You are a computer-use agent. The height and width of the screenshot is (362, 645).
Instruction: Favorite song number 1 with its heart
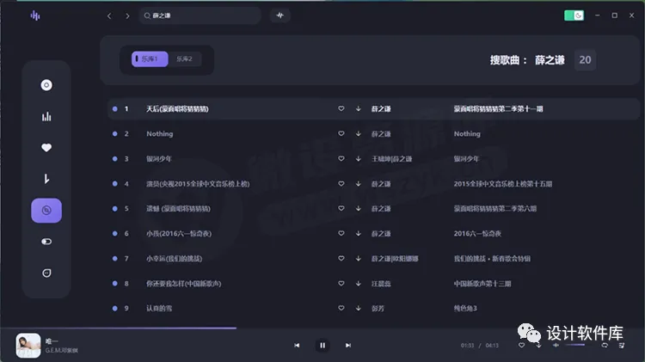pyautogui.click(x=341, y=108)
